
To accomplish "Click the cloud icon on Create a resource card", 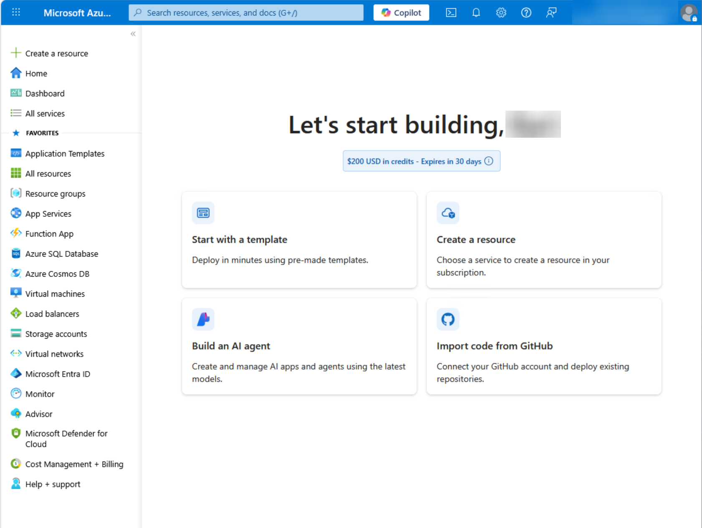I will coord(448,213).
